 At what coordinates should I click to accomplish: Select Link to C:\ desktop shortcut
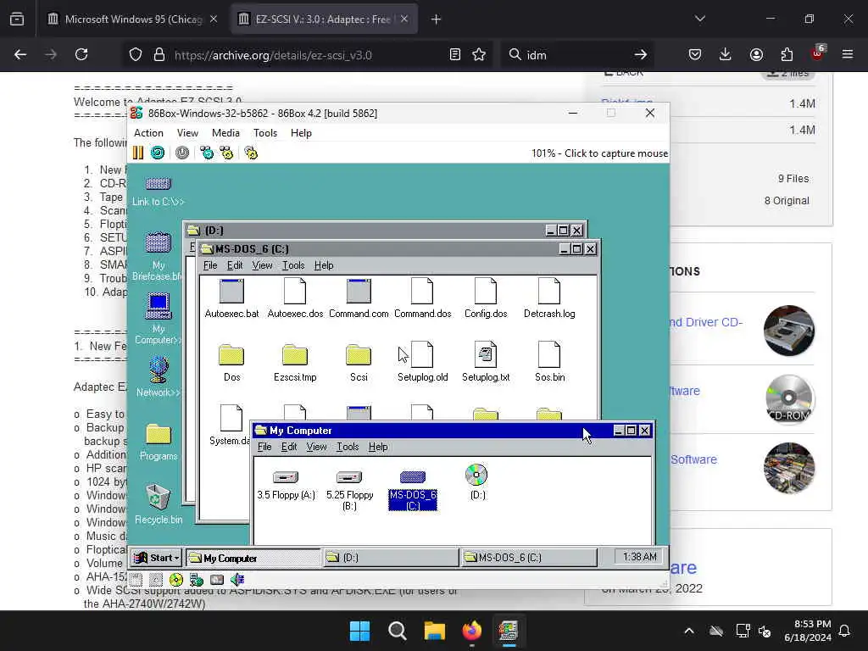(x=159, y=192)
